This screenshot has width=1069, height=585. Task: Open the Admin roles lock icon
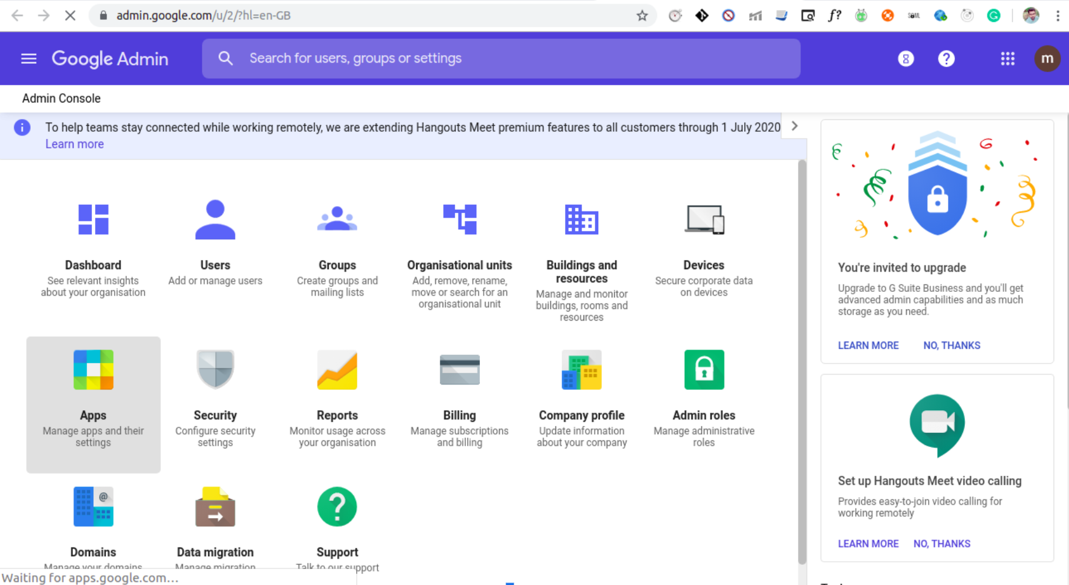coord(704,370)
